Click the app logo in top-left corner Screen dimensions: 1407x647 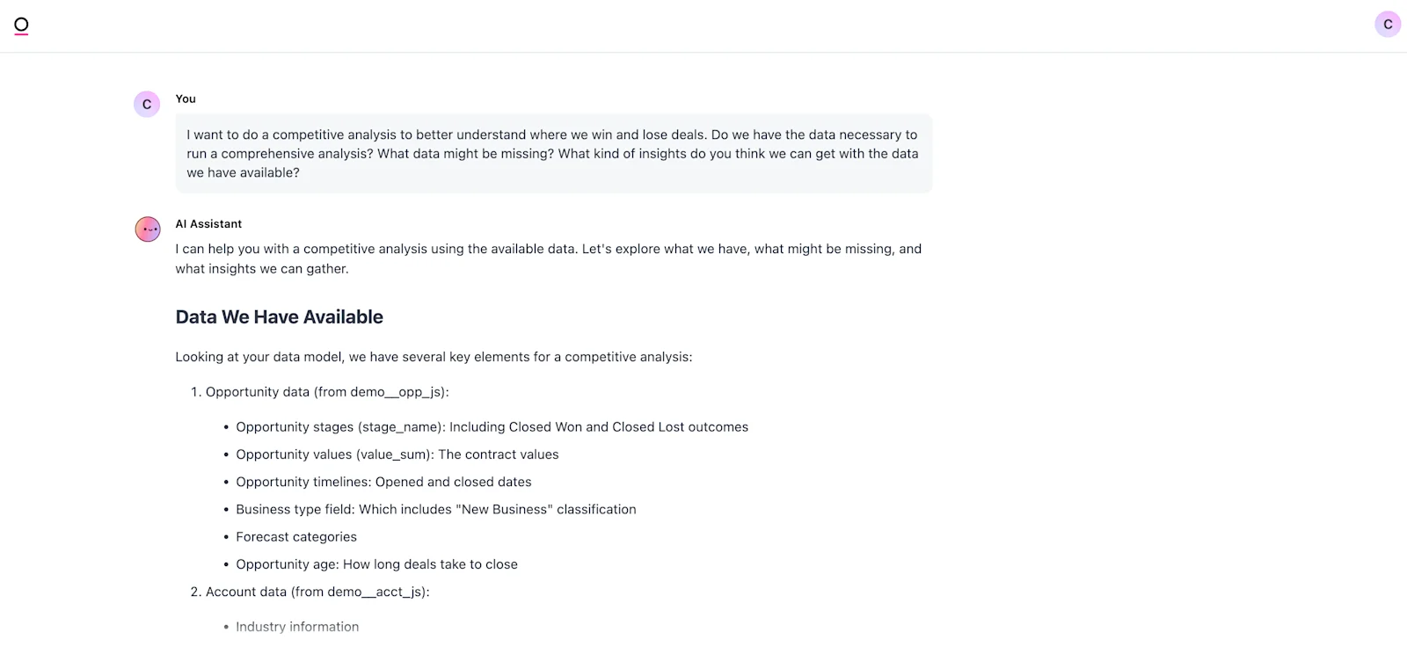point(21,25)
